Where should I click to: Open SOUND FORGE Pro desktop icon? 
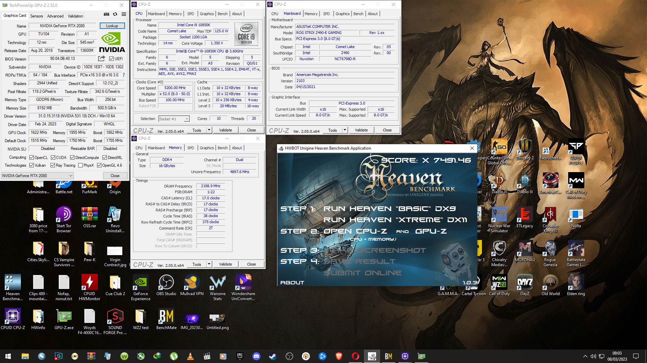point(115,321)
